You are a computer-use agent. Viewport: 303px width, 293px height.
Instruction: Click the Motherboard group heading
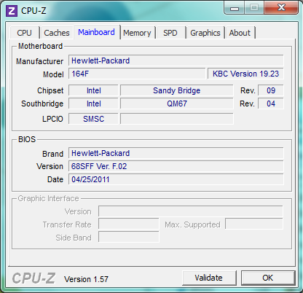tap(40, 46)
